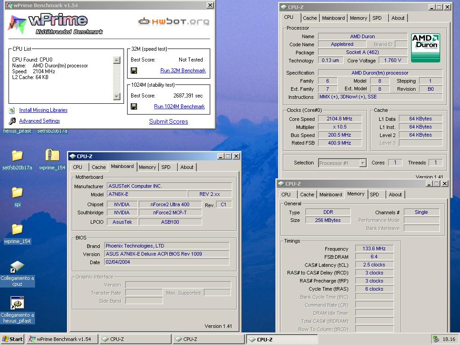The width and height of the screenshot is (460, 345).
Task: Open Cache tab in CPU-Z CPU window
Action: (x=310, y=18)
